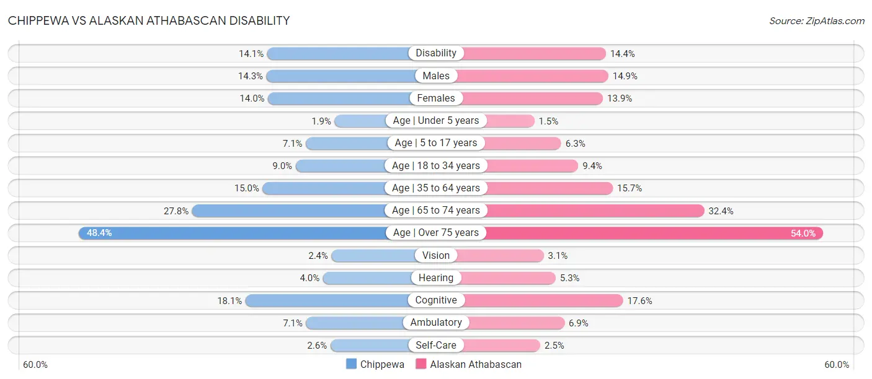Toggle the Alaskan Athabascan legend label

tap(476, 365)
